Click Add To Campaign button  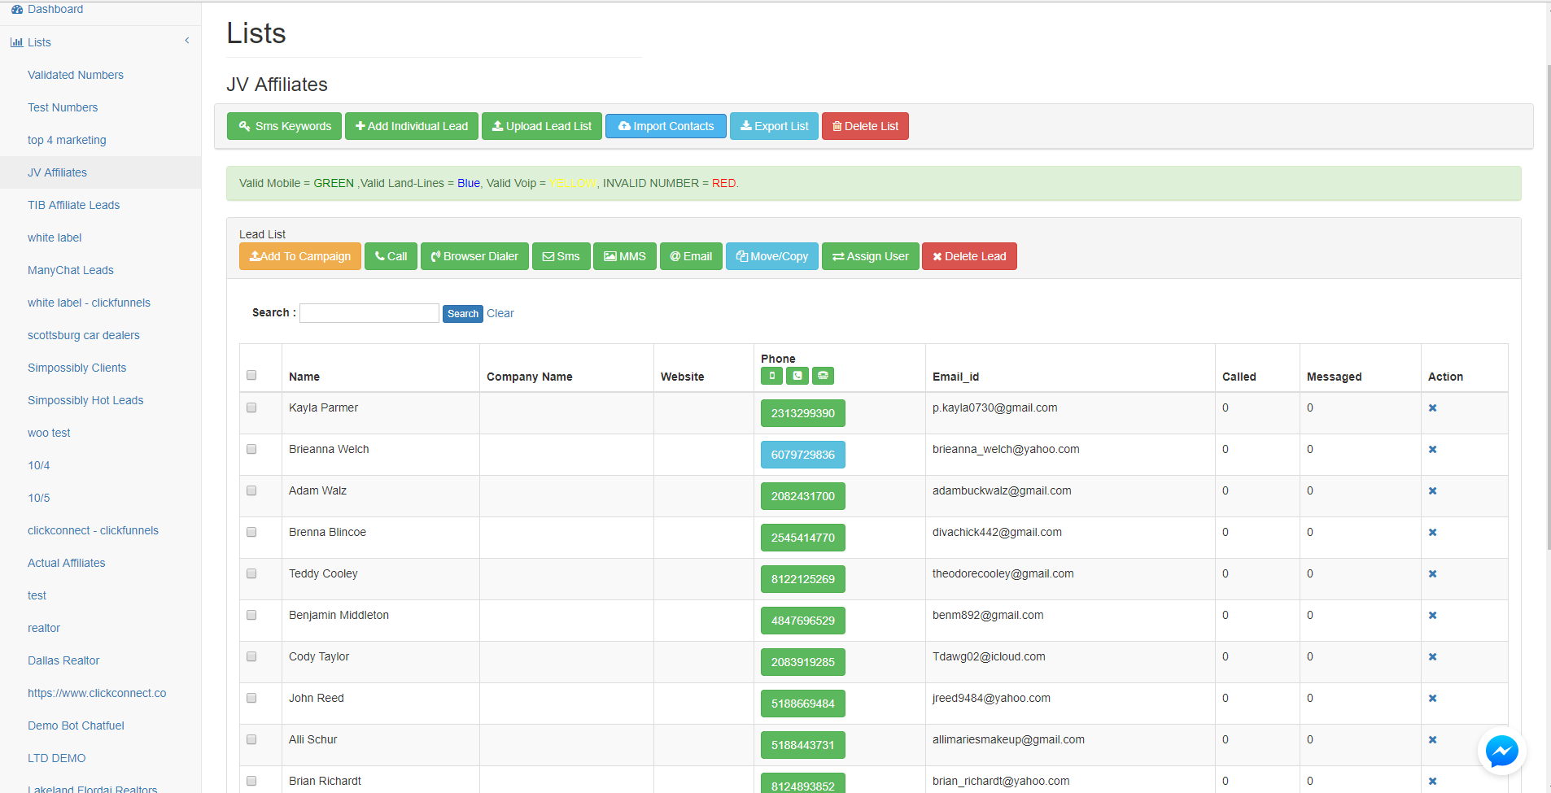tap(300, 256)
